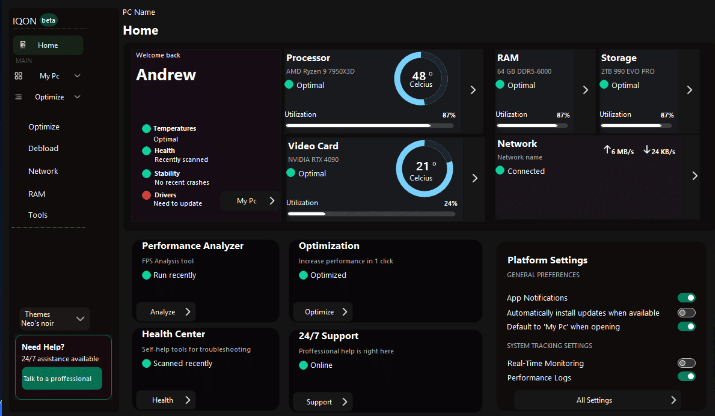Enable Real-Time Monitoring
The height and width of the screenshot is (416, 715).
click(x=687, y=363)
